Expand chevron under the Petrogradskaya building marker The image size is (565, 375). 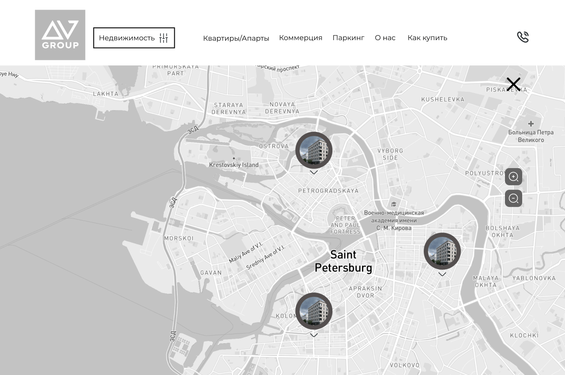[x=314, y=172]
